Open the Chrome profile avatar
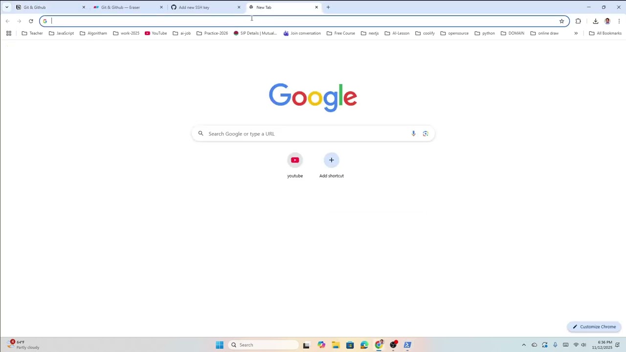 [607, 21]
